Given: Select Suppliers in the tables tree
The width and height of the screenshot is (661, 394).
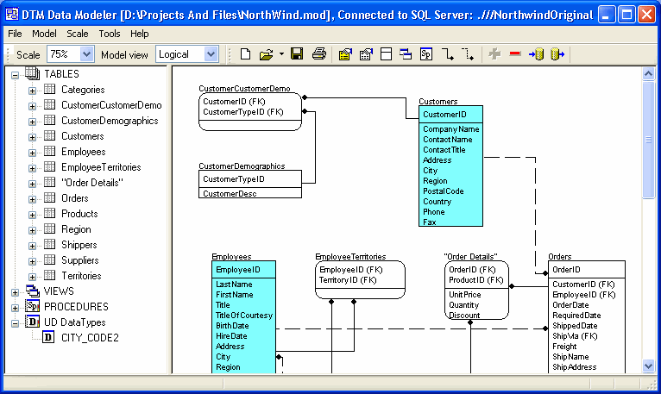Looking at the screenshot, I should (x=80, y=260).
